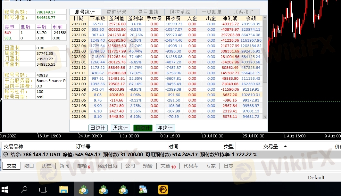Click the statistics table vertical scrollbar

click(265, 64)
